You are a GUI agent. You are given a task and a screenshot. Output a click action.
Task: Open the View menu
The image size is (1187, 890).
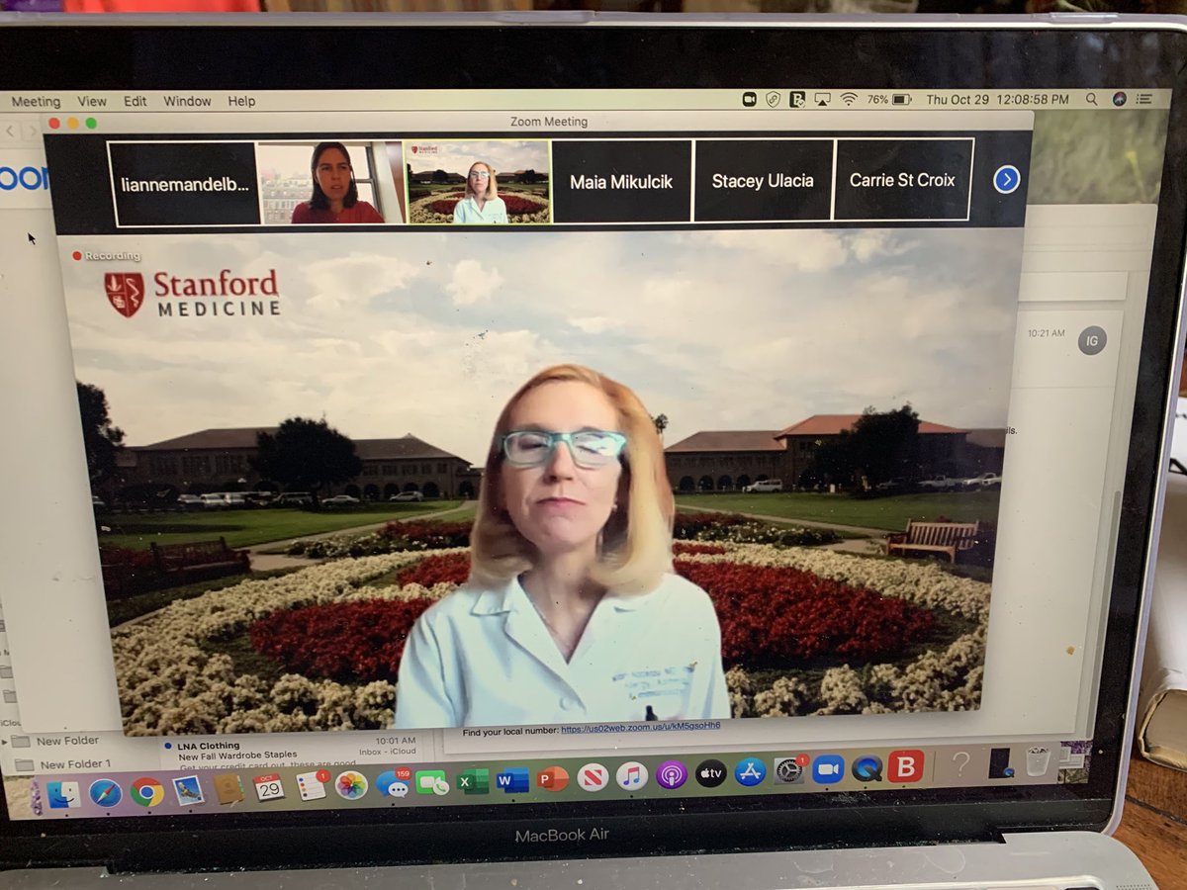point(92,101)
